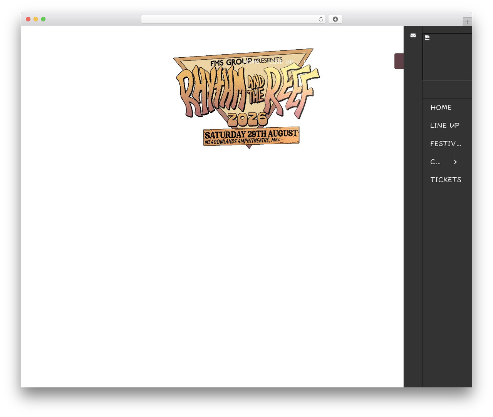Open the HOME menu item in the sidebar
This screenshot has width=493, height=417.
441,107
